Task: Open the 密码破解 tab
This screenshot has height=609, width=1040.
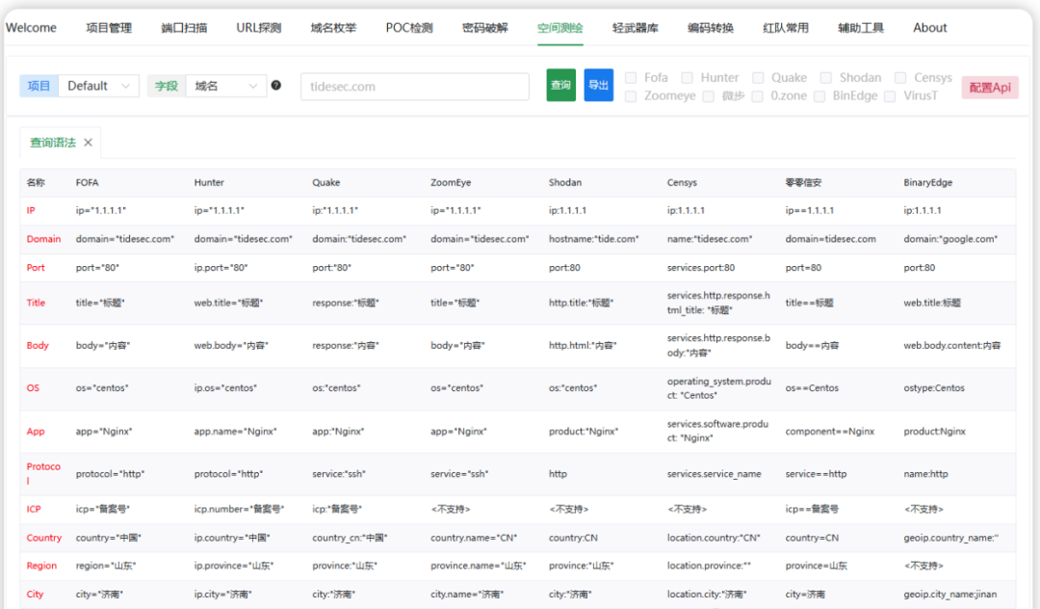Action: coord(484,28)
